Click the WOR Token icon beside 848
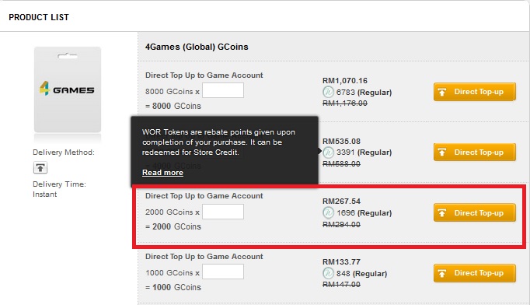 click(x=328, y=273)
